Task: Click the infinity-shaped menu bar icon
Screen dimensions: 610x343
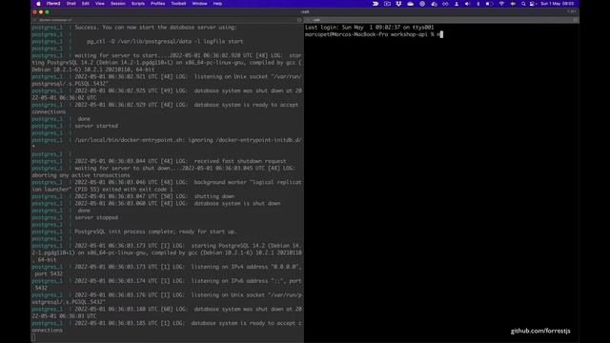Action: tap(445, 4)
